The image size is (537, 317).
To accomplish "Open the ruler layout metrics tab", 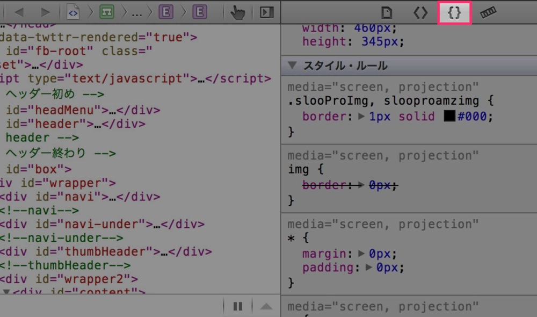I will (x=488, y=13).
